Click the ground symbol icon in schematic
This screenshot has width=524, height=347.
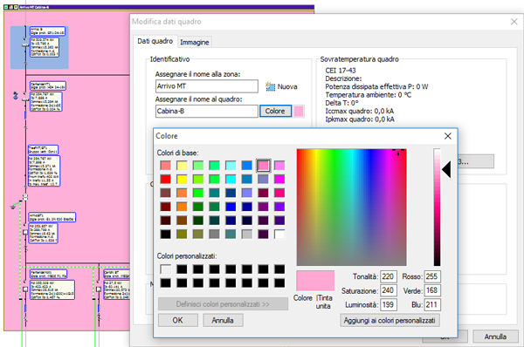coord(13,207)
